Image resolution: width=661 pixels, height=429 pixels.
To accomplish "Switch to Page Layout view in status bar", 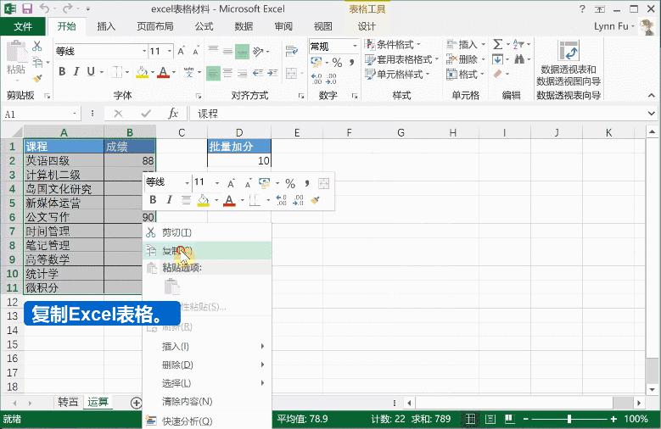I will pos(490,419).
